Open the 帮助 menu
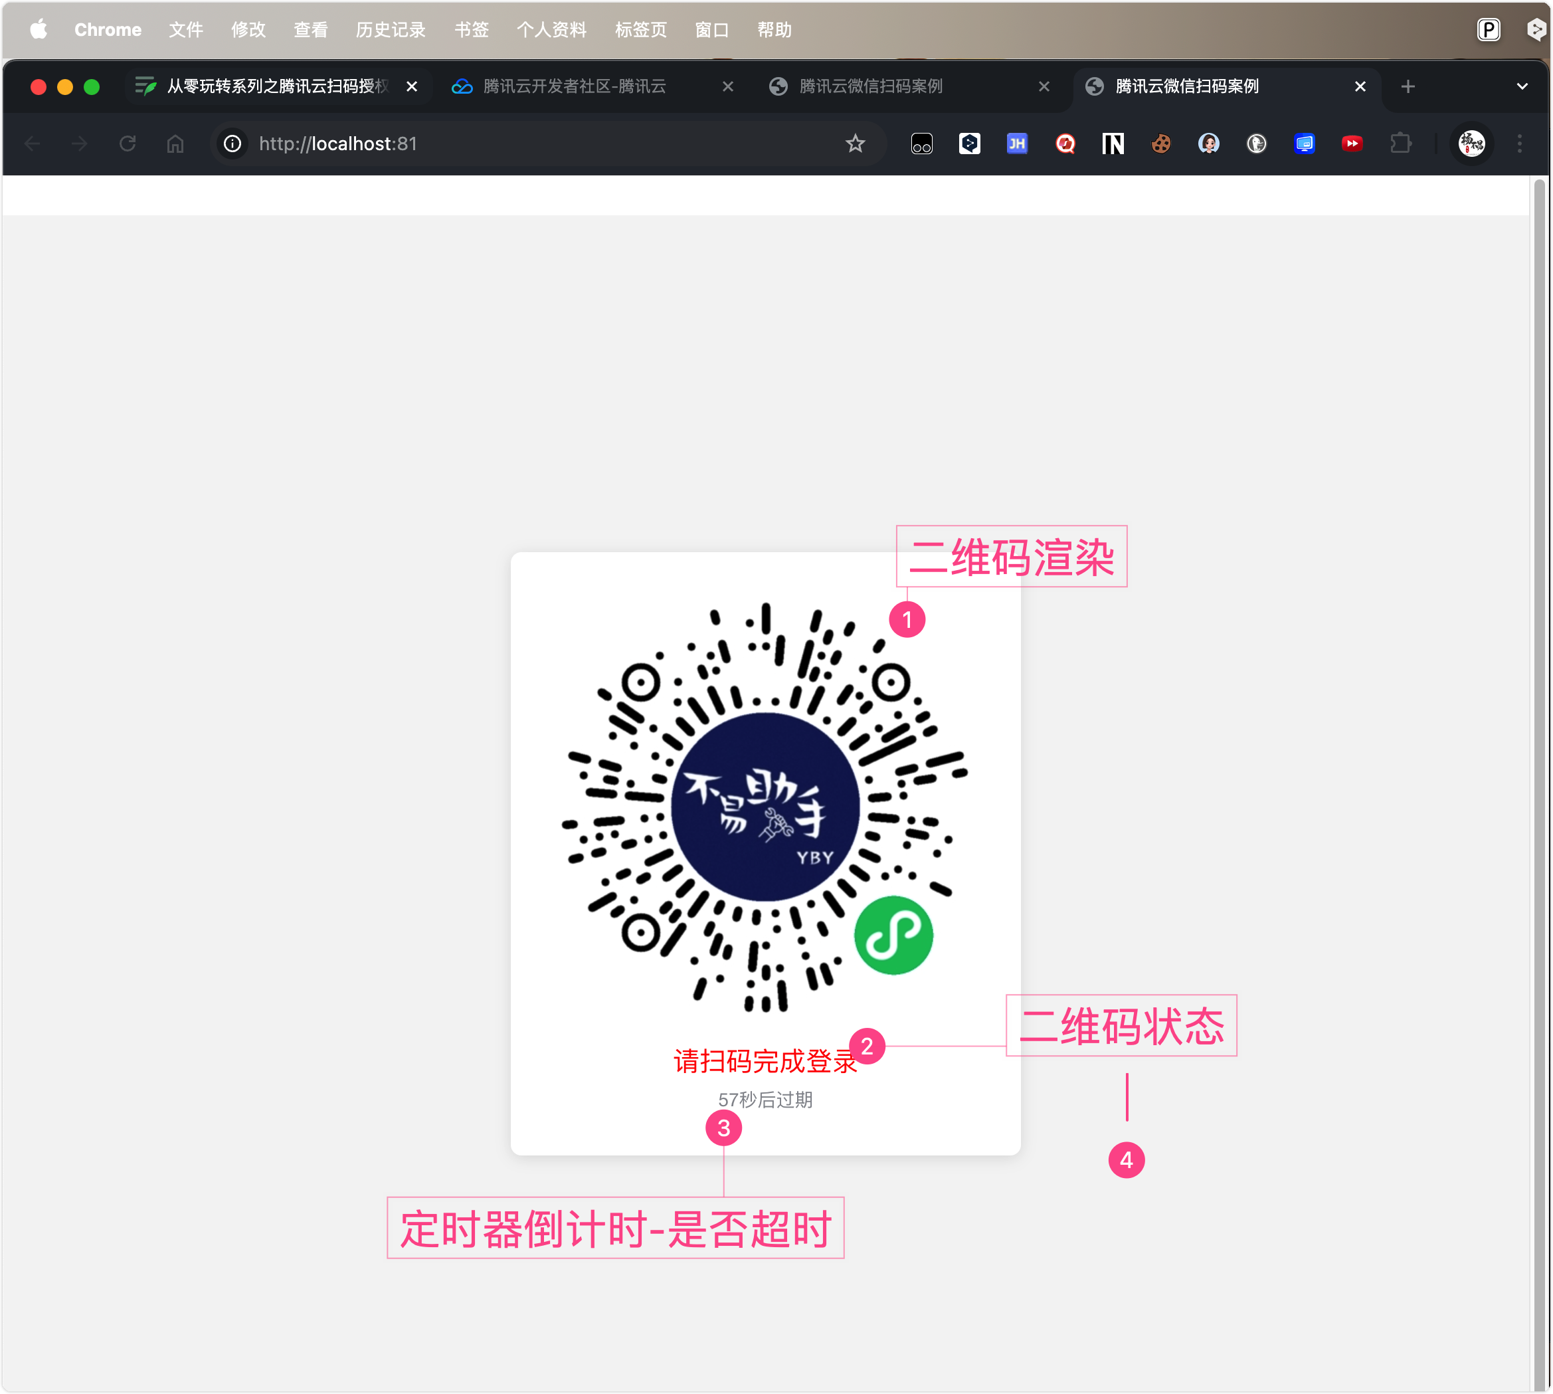 (x=775, y=30)
